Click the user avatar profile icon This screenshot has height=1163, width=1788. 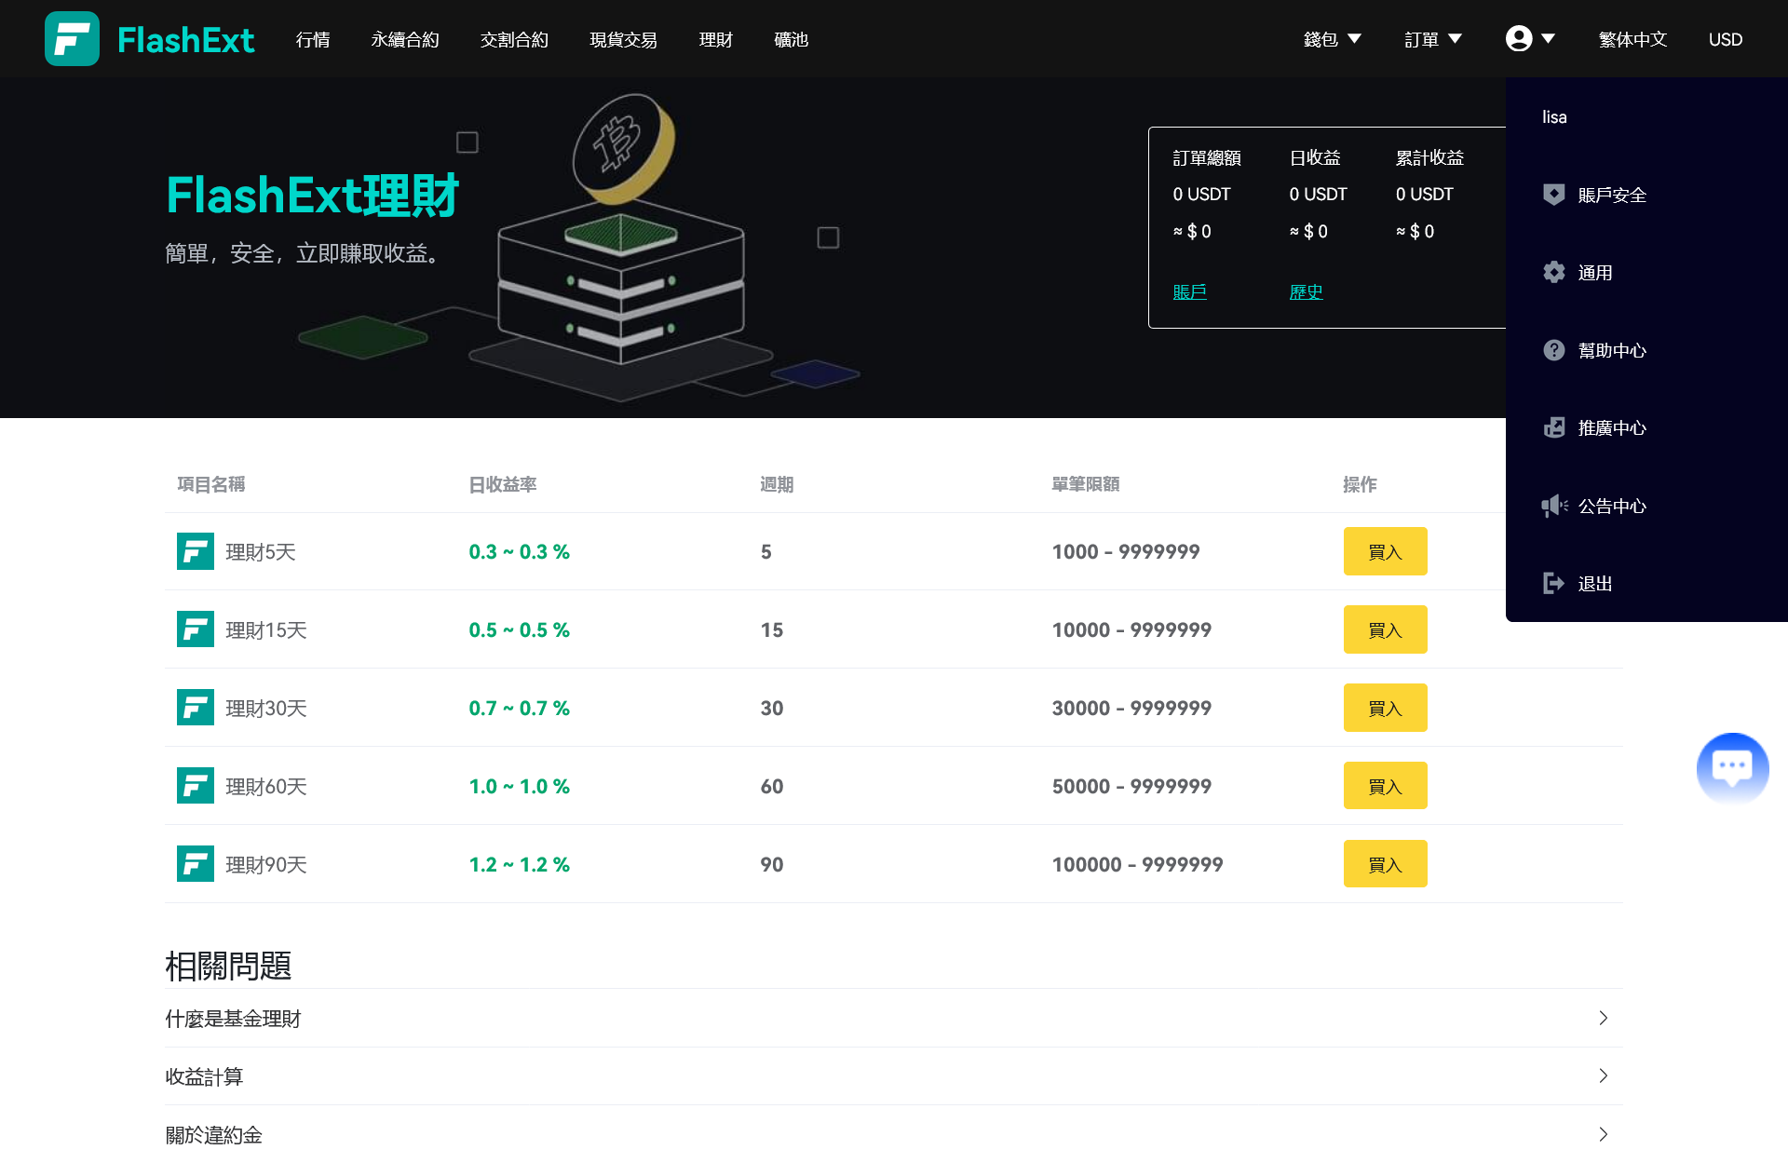[1519, 38]
